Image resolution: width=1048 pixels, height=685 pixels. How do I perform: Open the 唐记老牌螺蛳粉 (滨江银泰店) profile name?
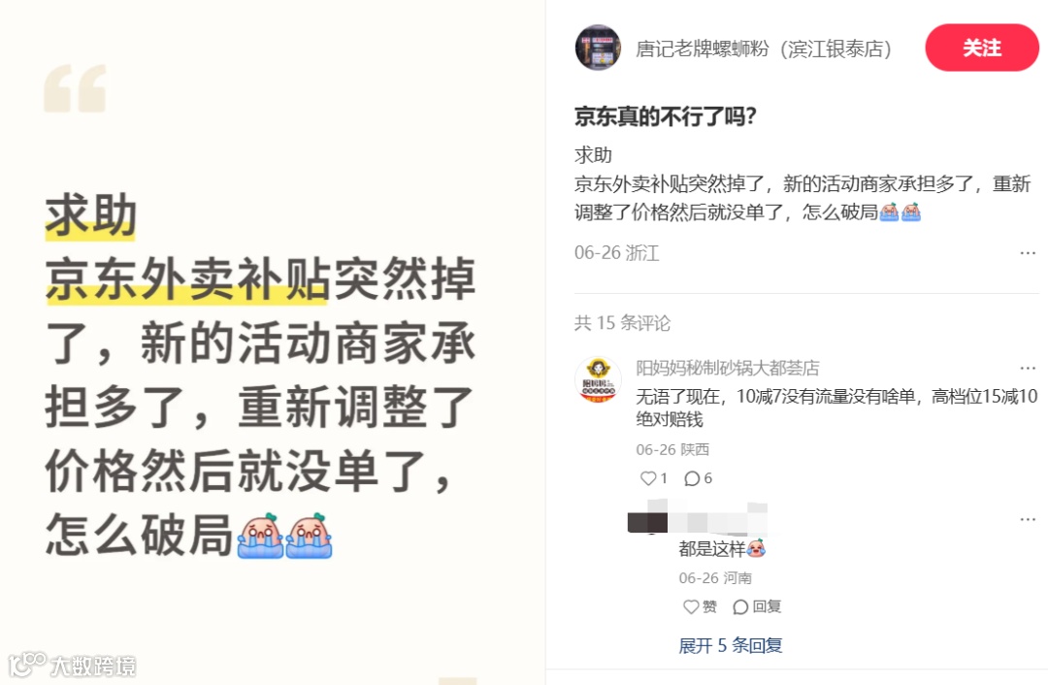[x=763, y=49]
